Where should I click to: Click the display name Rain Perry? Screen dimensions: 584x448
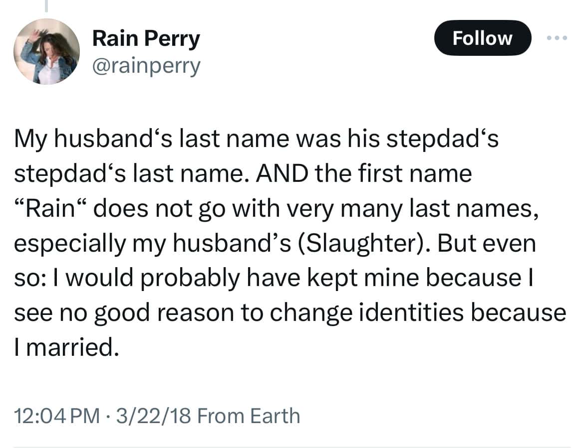(146, 38)
